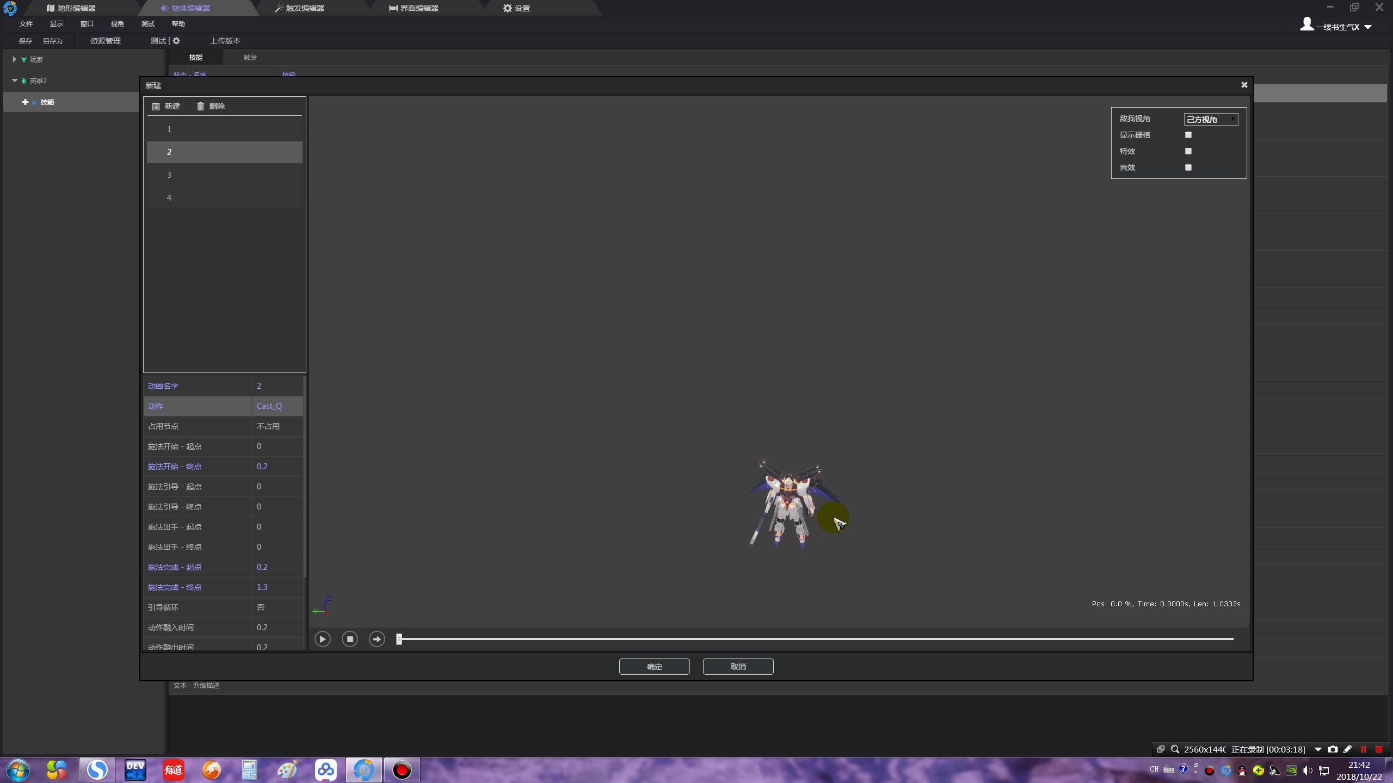Open the 窗口 menu
Viewport: 1393px width, 783px height.
pyautogui.click(x=87, y=24)
